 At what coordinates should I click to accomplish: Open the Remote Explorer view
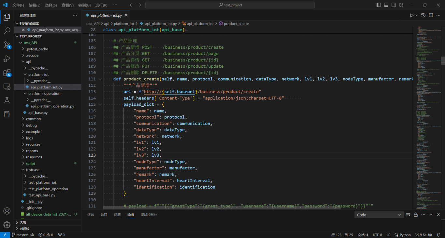click(x=7, y=87)
